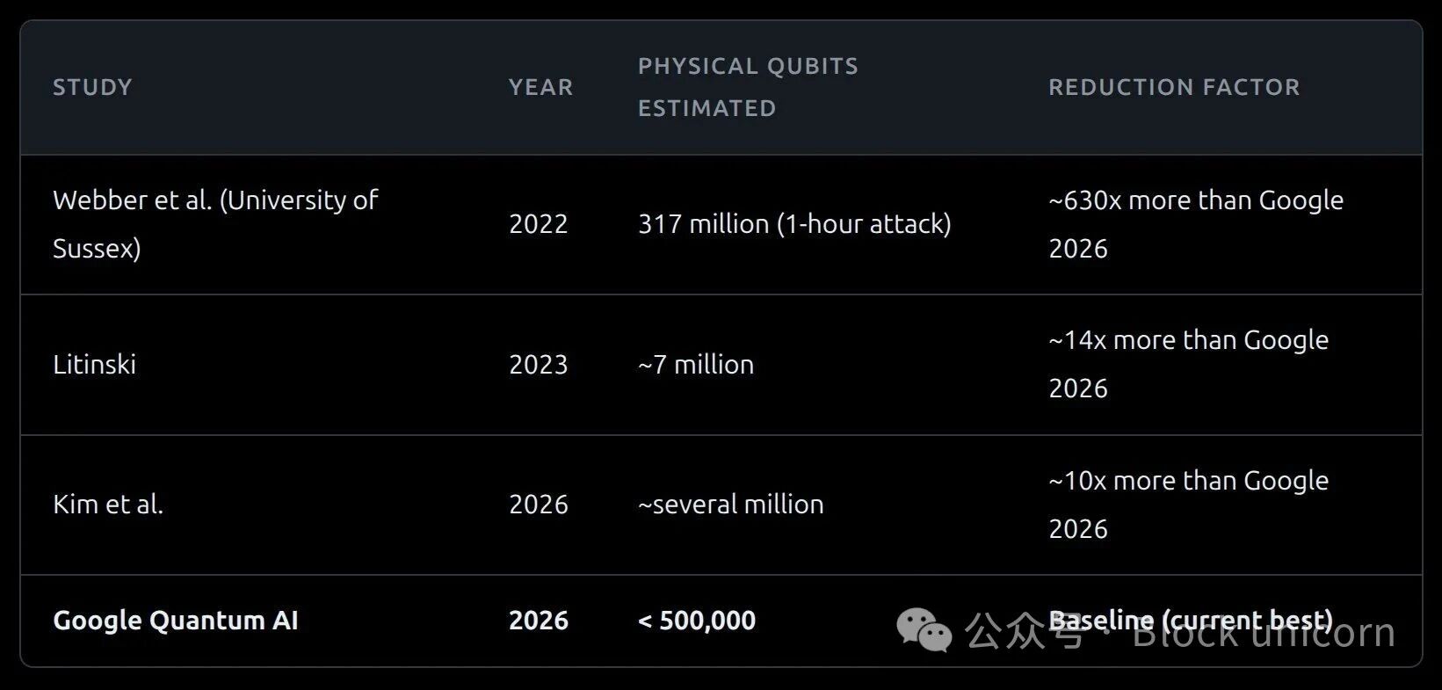Image resolution: width=1442 pixels, height=690 pixels.
Task: Click the < 500,000 qubits cell
Action: click(697, 621)
